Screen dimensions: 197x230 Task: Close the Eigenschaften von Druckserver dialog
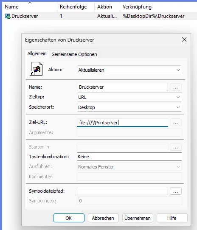tap(184, 39)
